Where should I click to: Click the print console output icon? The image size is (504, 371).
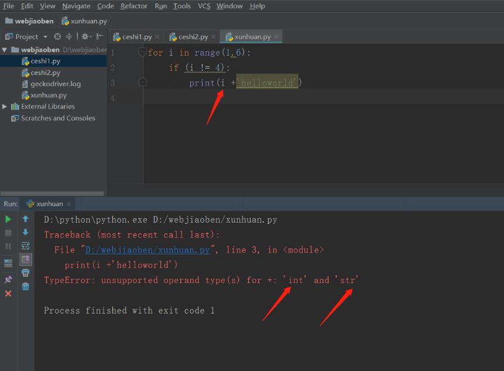tap(25, 272)
